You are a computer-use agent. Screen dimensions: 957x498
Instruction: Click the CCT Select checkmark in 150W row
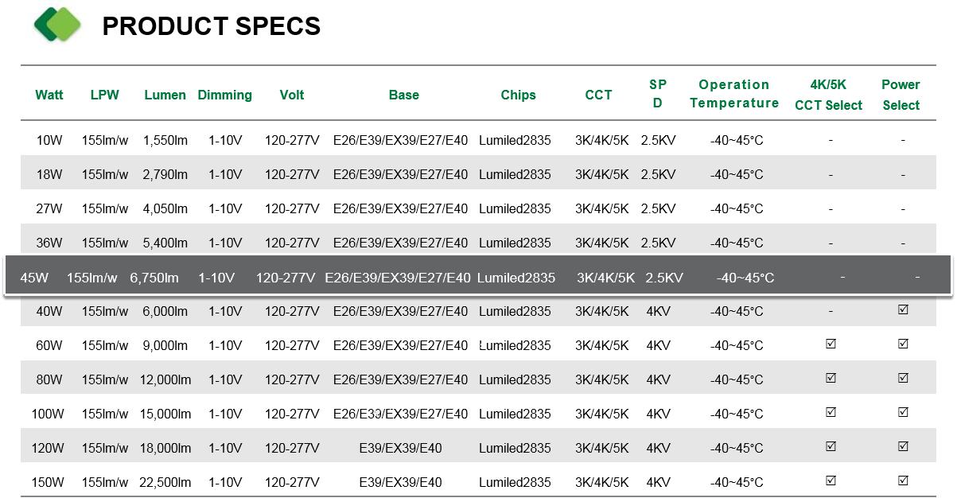click(831, 480)
